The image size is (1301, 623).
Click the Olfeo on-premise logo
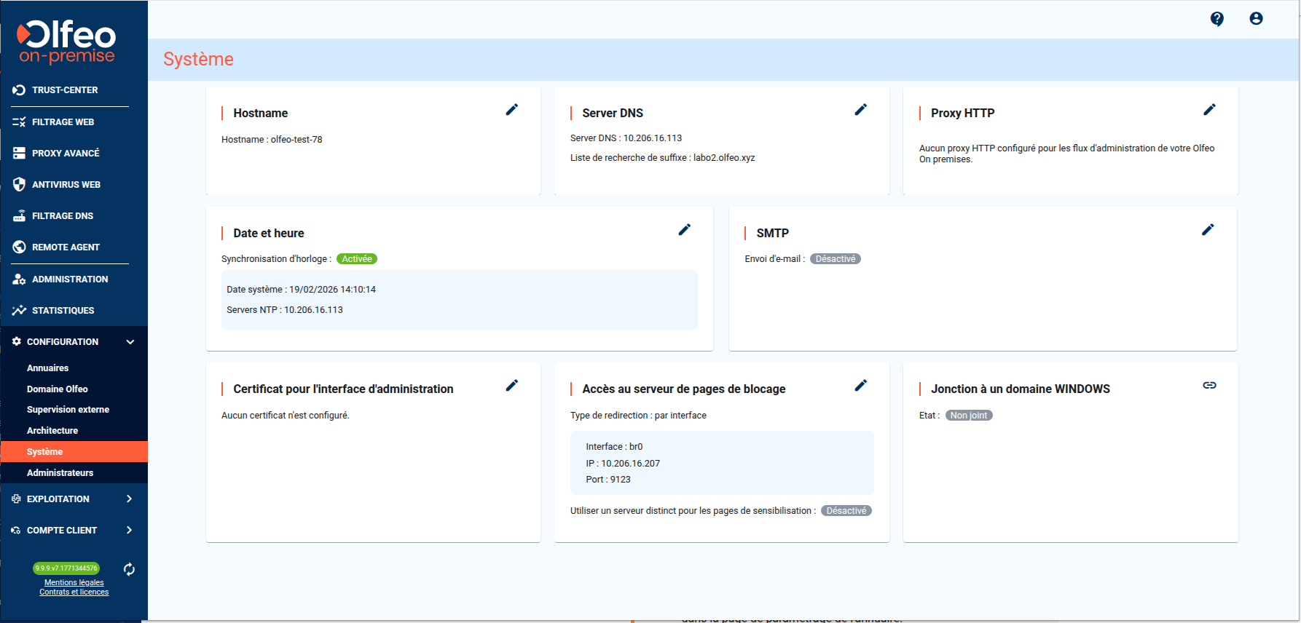point(66,41)
